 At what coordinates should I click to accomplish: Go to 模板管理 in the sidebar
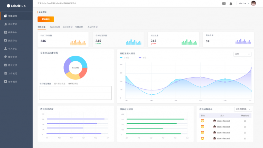coord(16,57)
